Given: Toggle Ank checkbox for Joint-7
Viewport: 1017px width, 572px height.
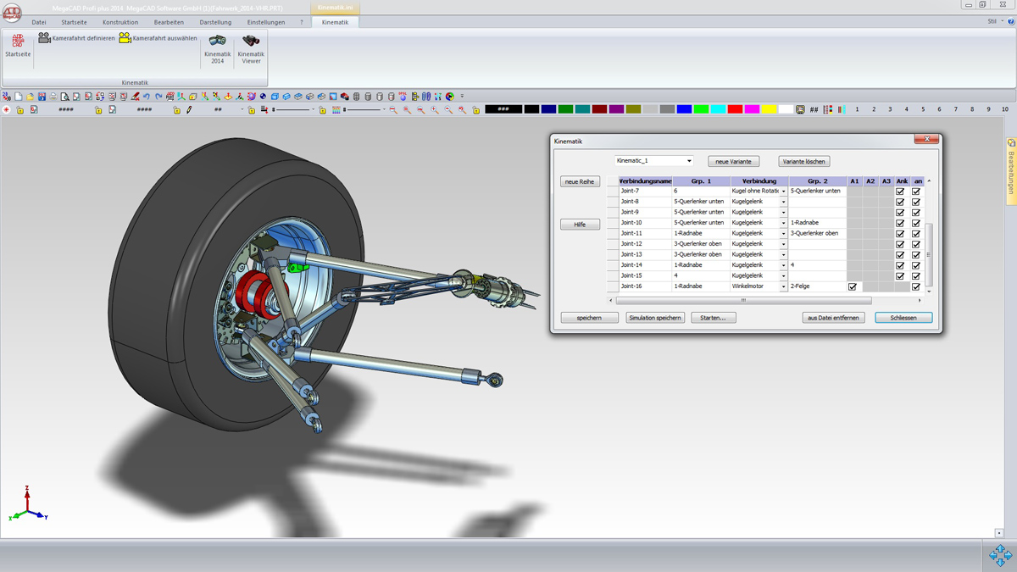Looking at the screenshot, I should [x=900, y=192].
